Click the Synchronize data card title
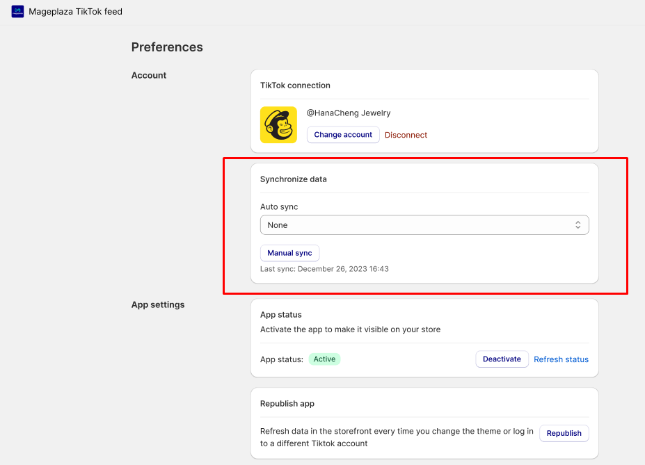645x465 pixels. pos(294,179)
